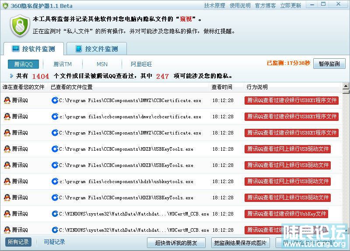Viewport: 350px width, 251px height.
Task: Click the QQ penguin icon in first row
Action: (7, 100)
